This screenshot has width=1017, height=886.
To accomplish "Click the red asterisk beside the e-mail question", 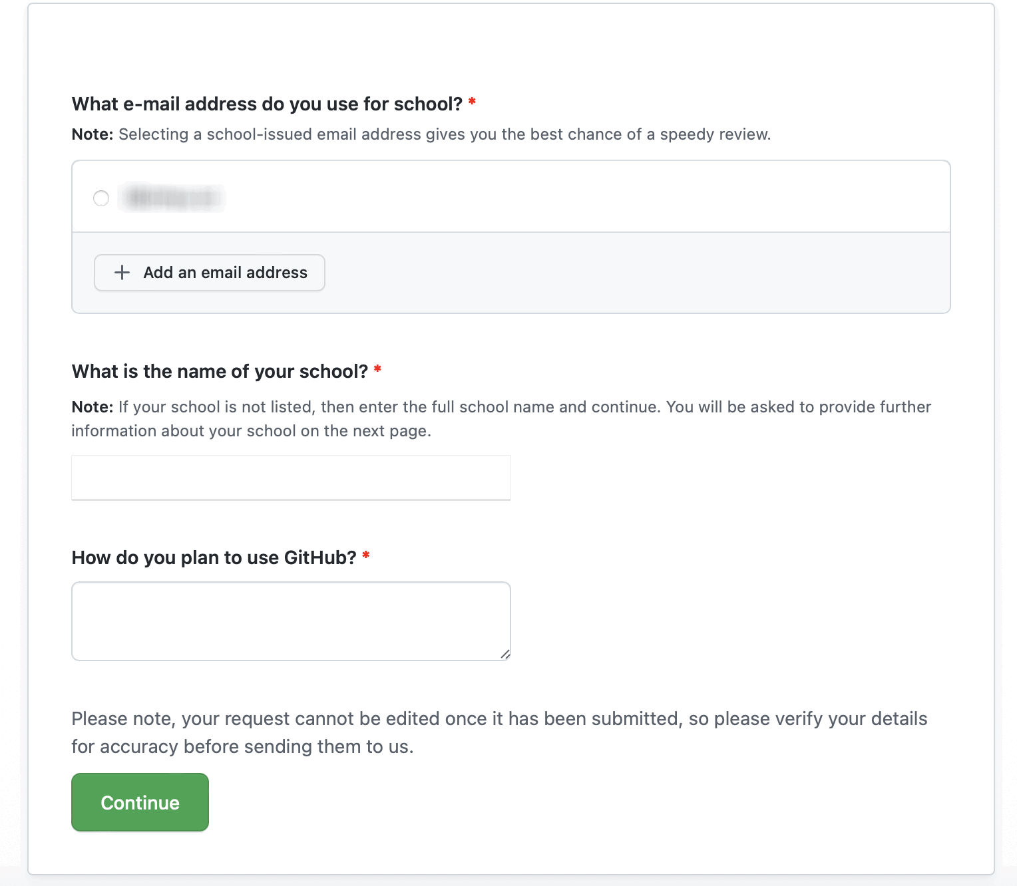I will [x=472, y=102].
